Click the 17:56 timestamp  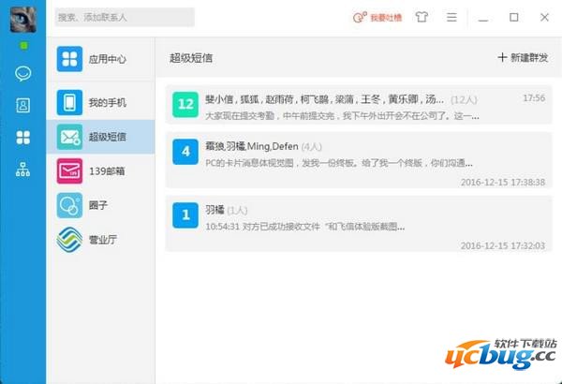pyautogui.click(x=534, y=98)
